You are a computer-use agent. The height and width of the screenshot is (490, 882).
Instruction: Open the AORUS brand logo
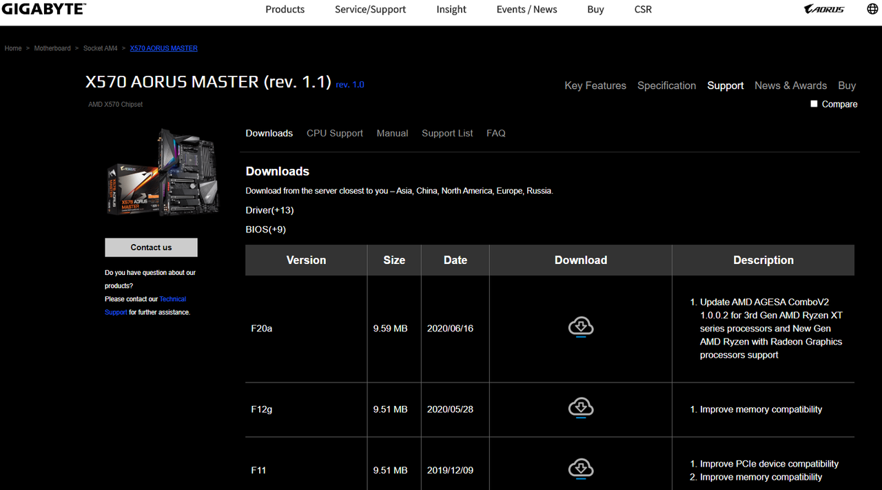click(x=824, y=10)
